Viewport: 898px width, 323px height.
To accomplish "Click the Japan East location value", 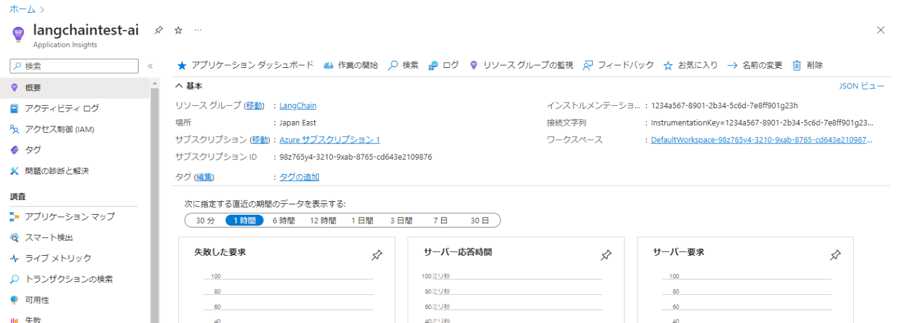I will (x=298, y=123).
